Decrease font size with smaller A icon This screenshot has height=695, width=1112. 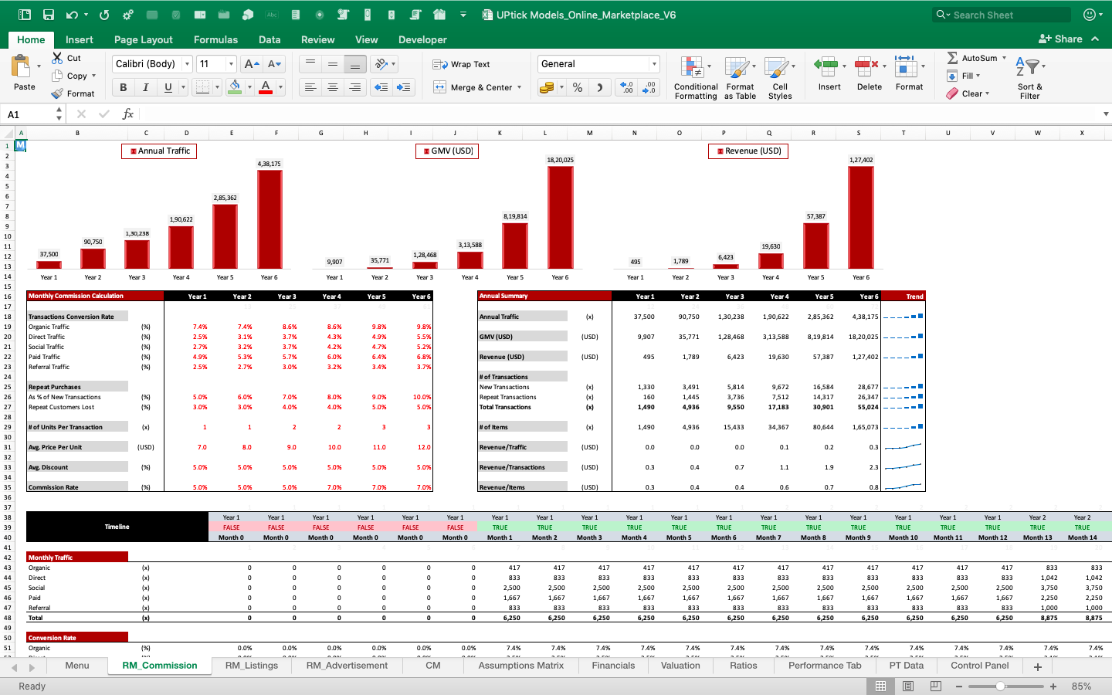click(274, 64)
